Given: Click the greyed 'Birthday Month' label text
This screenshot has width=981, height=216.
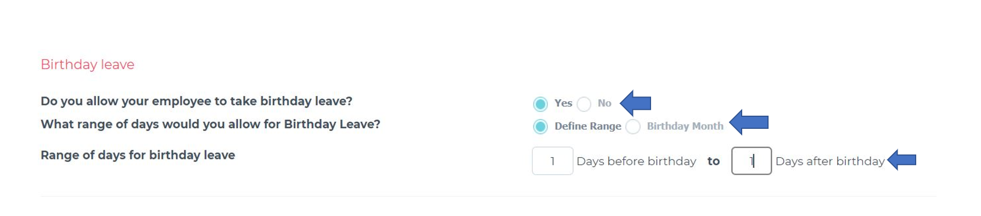Looking at the screenshot, I should [x=685, y=126].
